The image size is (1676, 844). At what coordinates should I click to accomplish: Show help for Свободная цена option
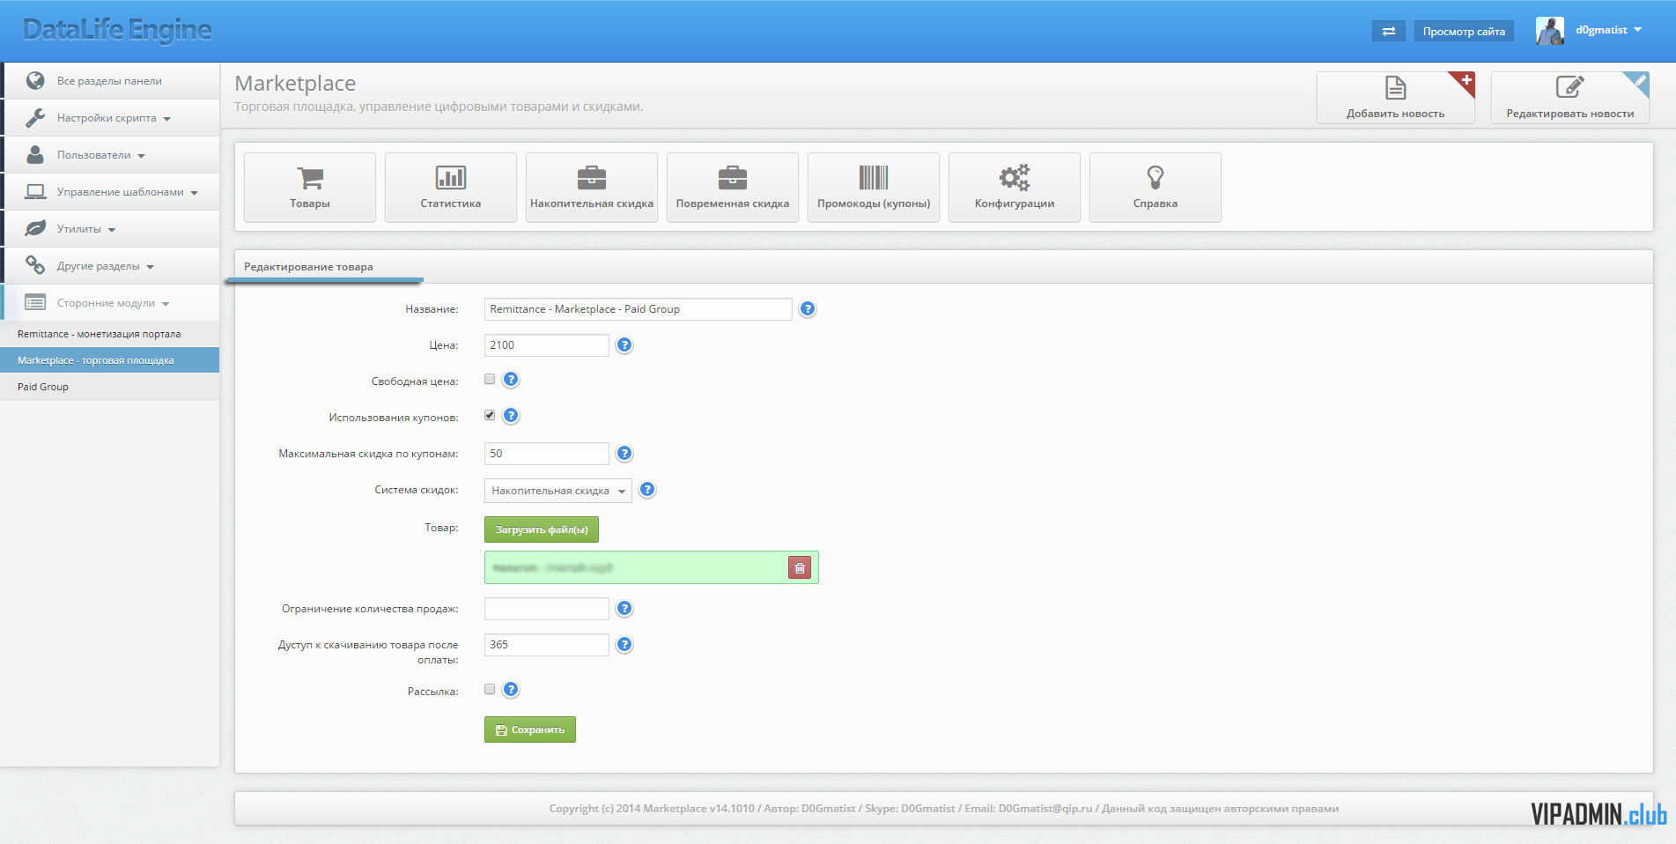click(x=511, y=380)
